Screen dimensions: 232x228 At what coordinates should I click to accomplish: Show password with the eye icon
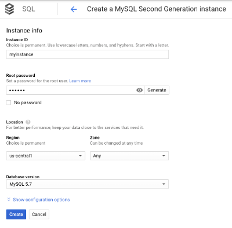click(139, 90)
